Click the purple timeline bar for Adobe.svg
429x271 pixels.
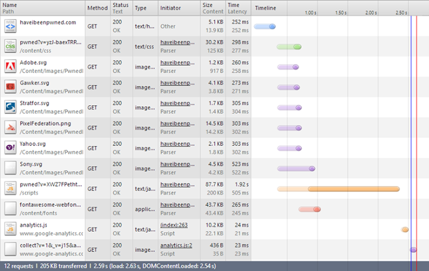(288, 67)
